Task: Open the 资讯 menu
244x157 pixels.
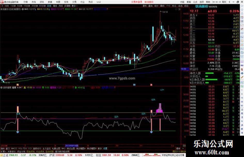Action: coord(42,2)
